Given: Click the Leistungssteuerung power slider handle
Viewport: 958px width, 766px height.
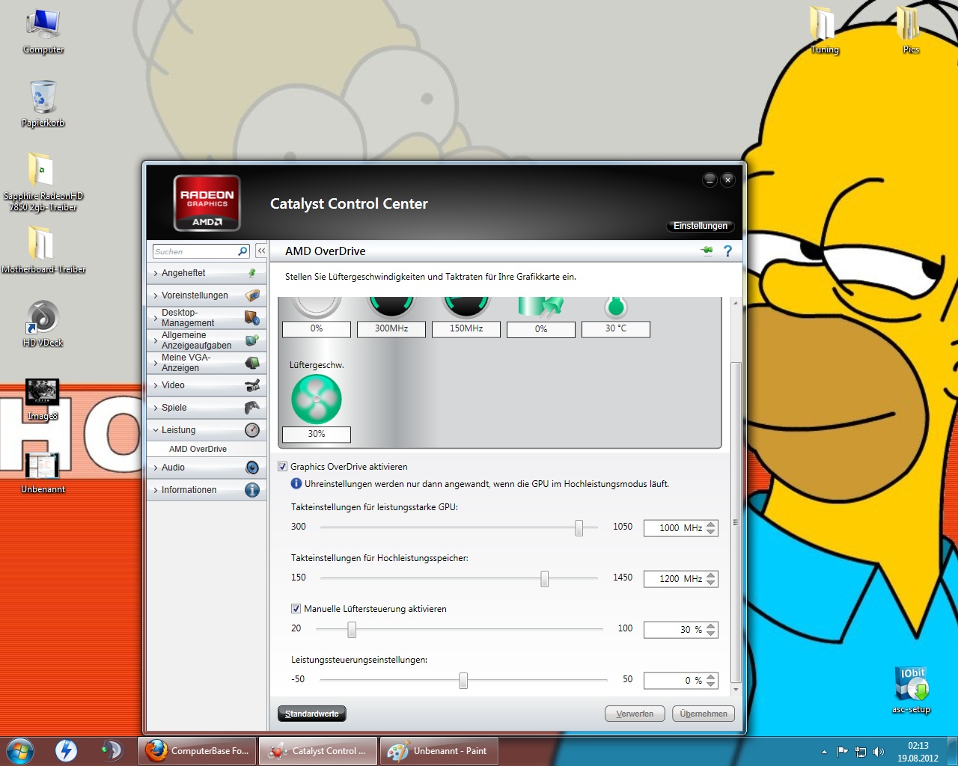Looking at the screenshot, I should click(463, 681).
